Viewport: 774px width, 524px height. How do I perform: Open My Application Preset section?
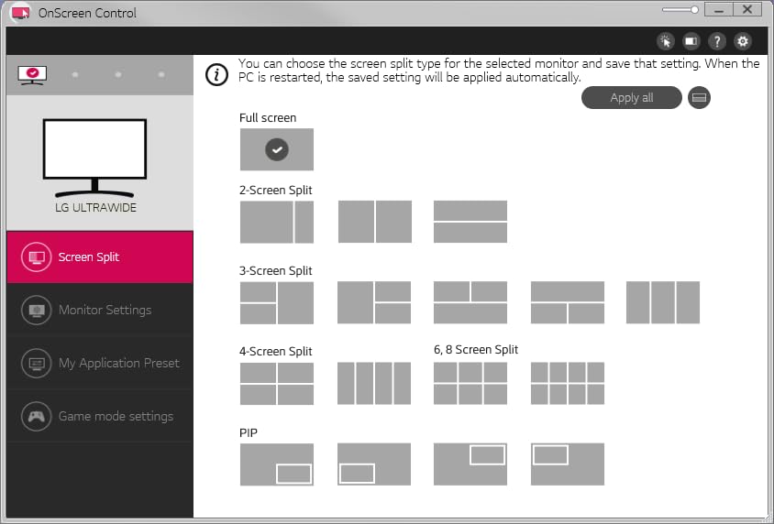click(100, 364)
